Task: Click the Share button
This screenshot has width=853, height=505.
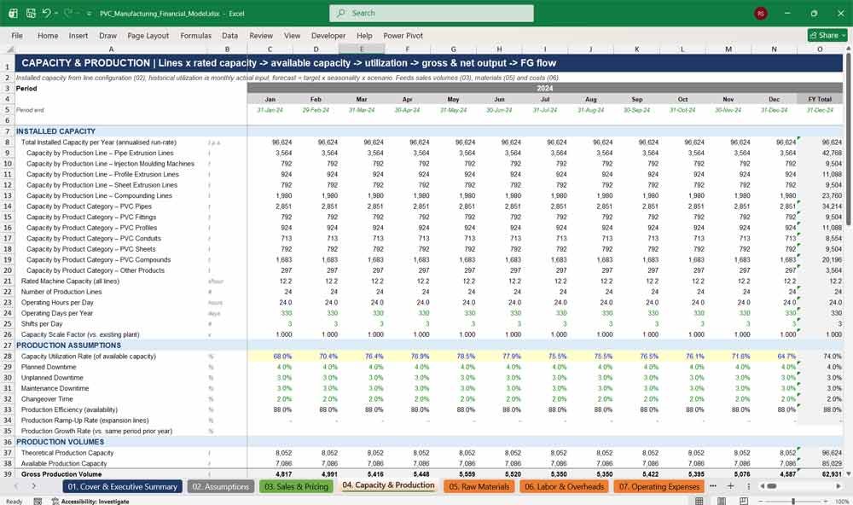Action: (x=827, y=35)
